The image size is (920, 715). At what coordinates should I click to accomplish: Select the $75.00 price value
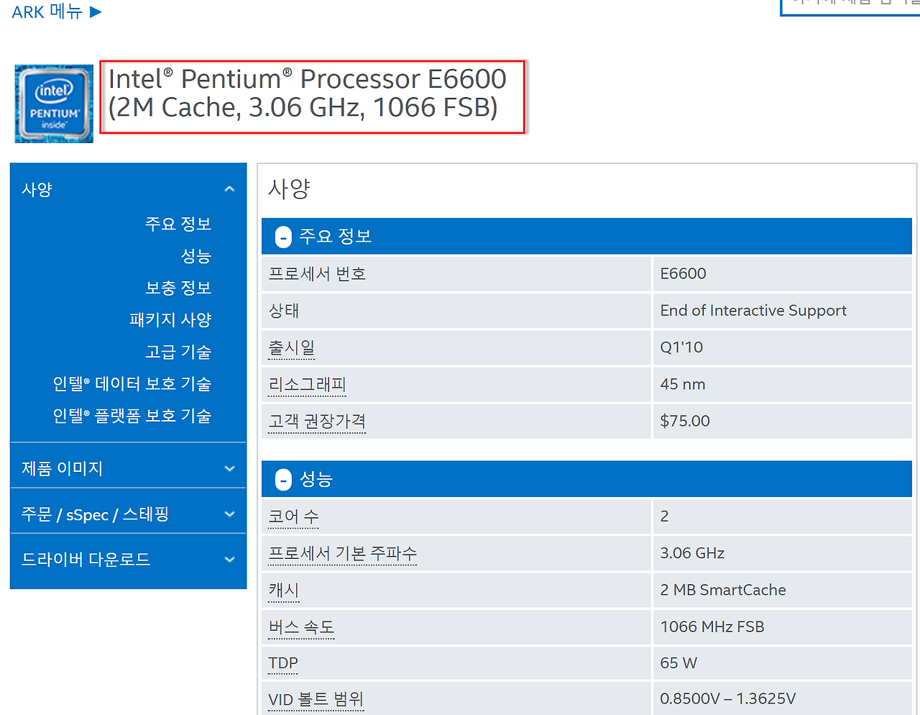click(685, 421)
